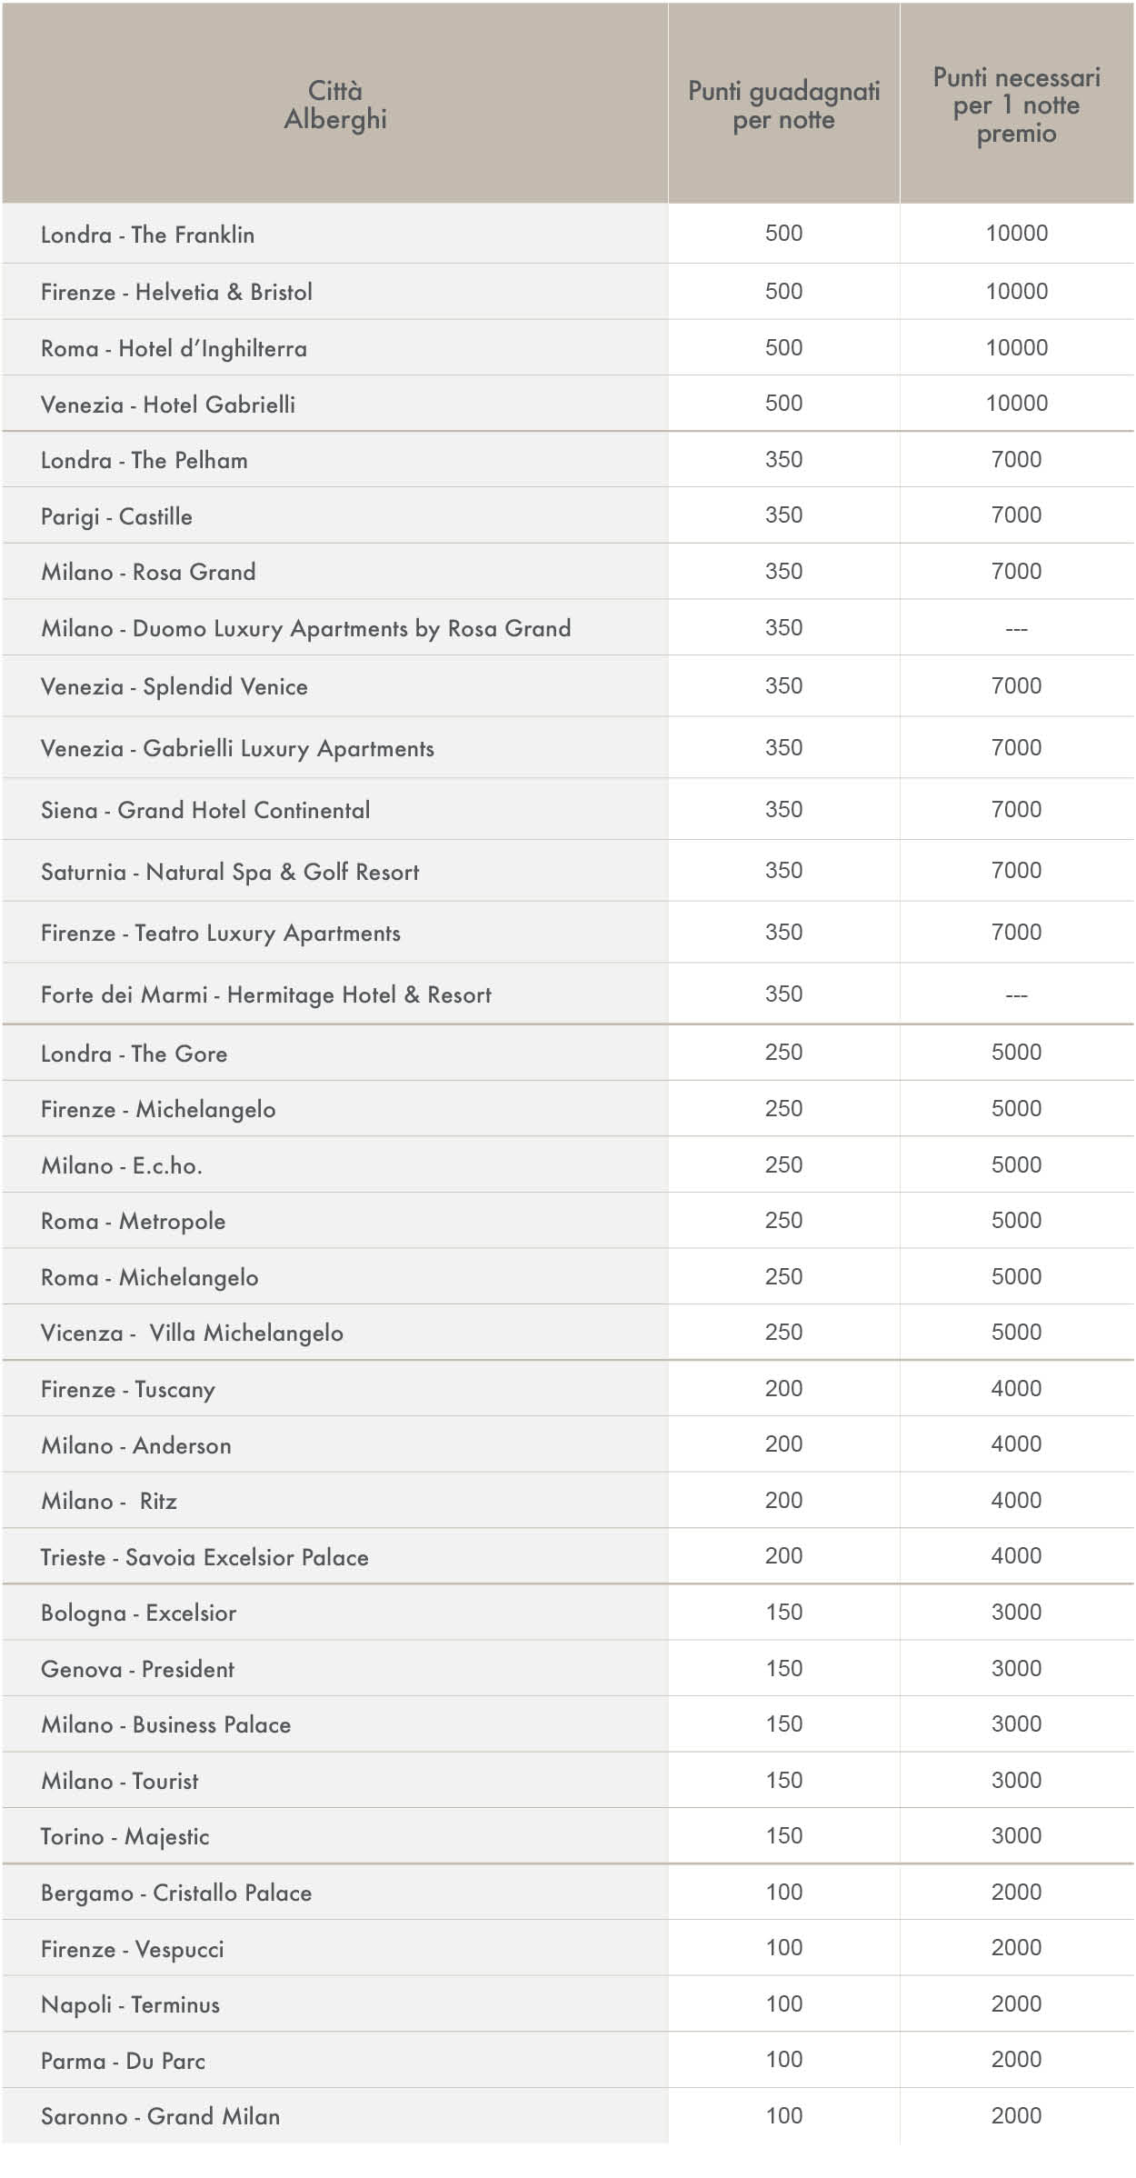The width and height of the screenshot is (1136, 2178).
Task: Click the Torino - Majestic hotel row
Action: tap(568, 1836)
